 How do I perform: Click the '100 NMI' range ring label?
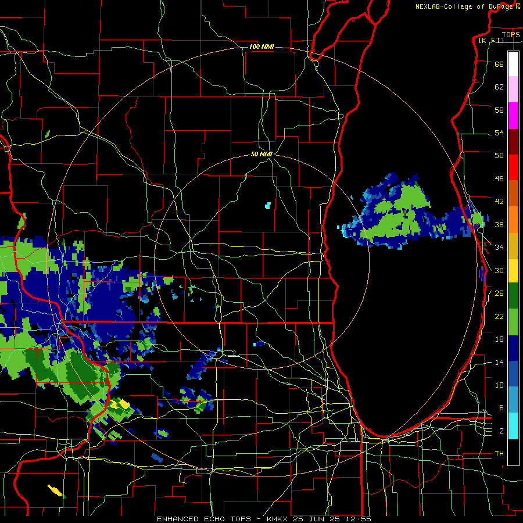[x=261, y=46]
